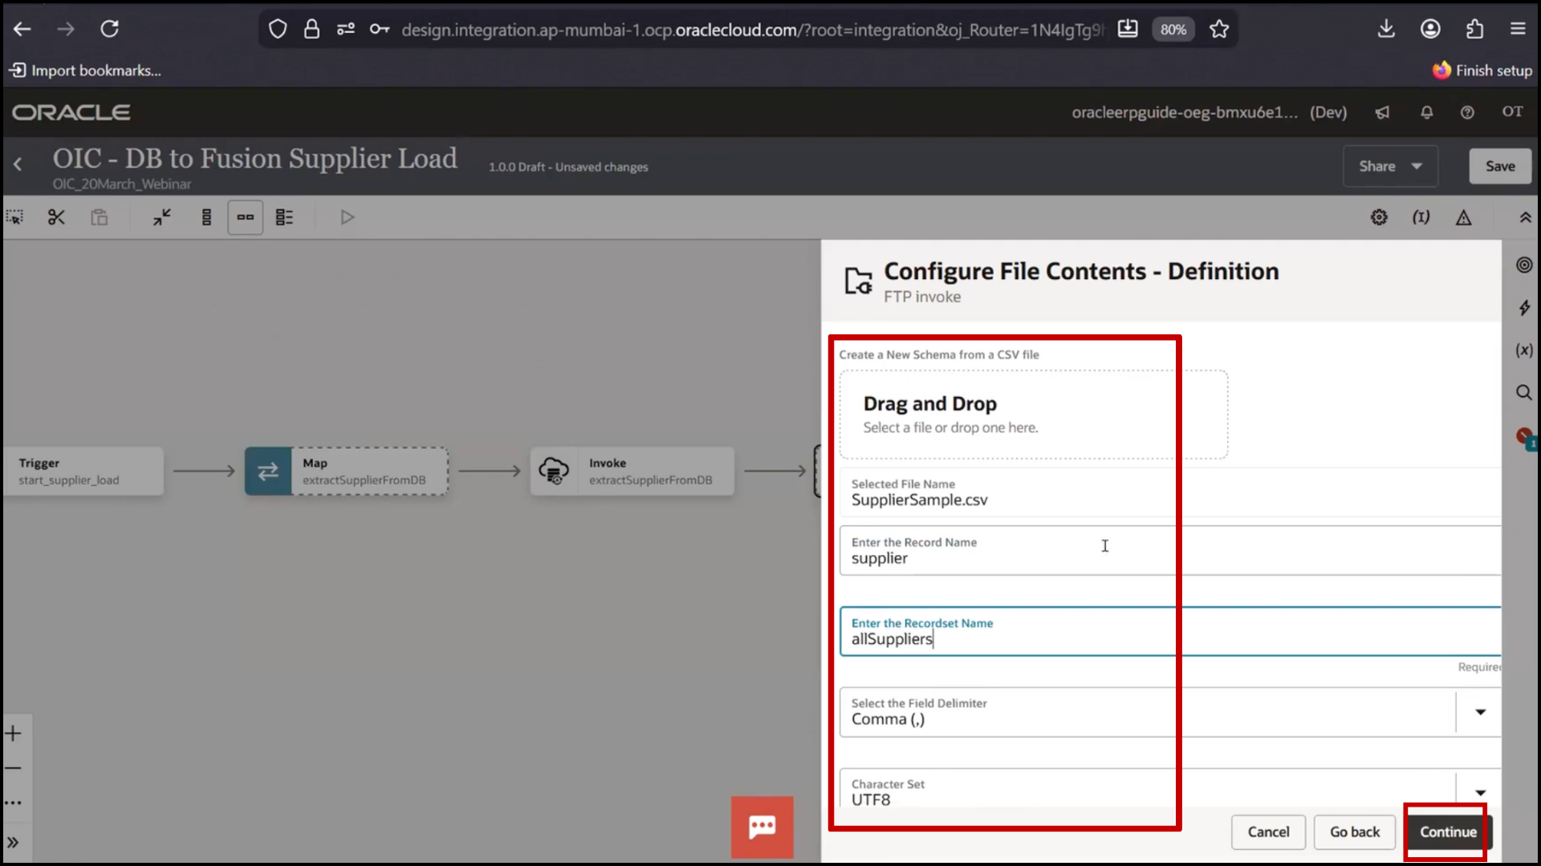Open the Field Delimiter dropdown arrow
Image resolution: width=1541 pixels, height=866 pixels.
(1480, 712)
